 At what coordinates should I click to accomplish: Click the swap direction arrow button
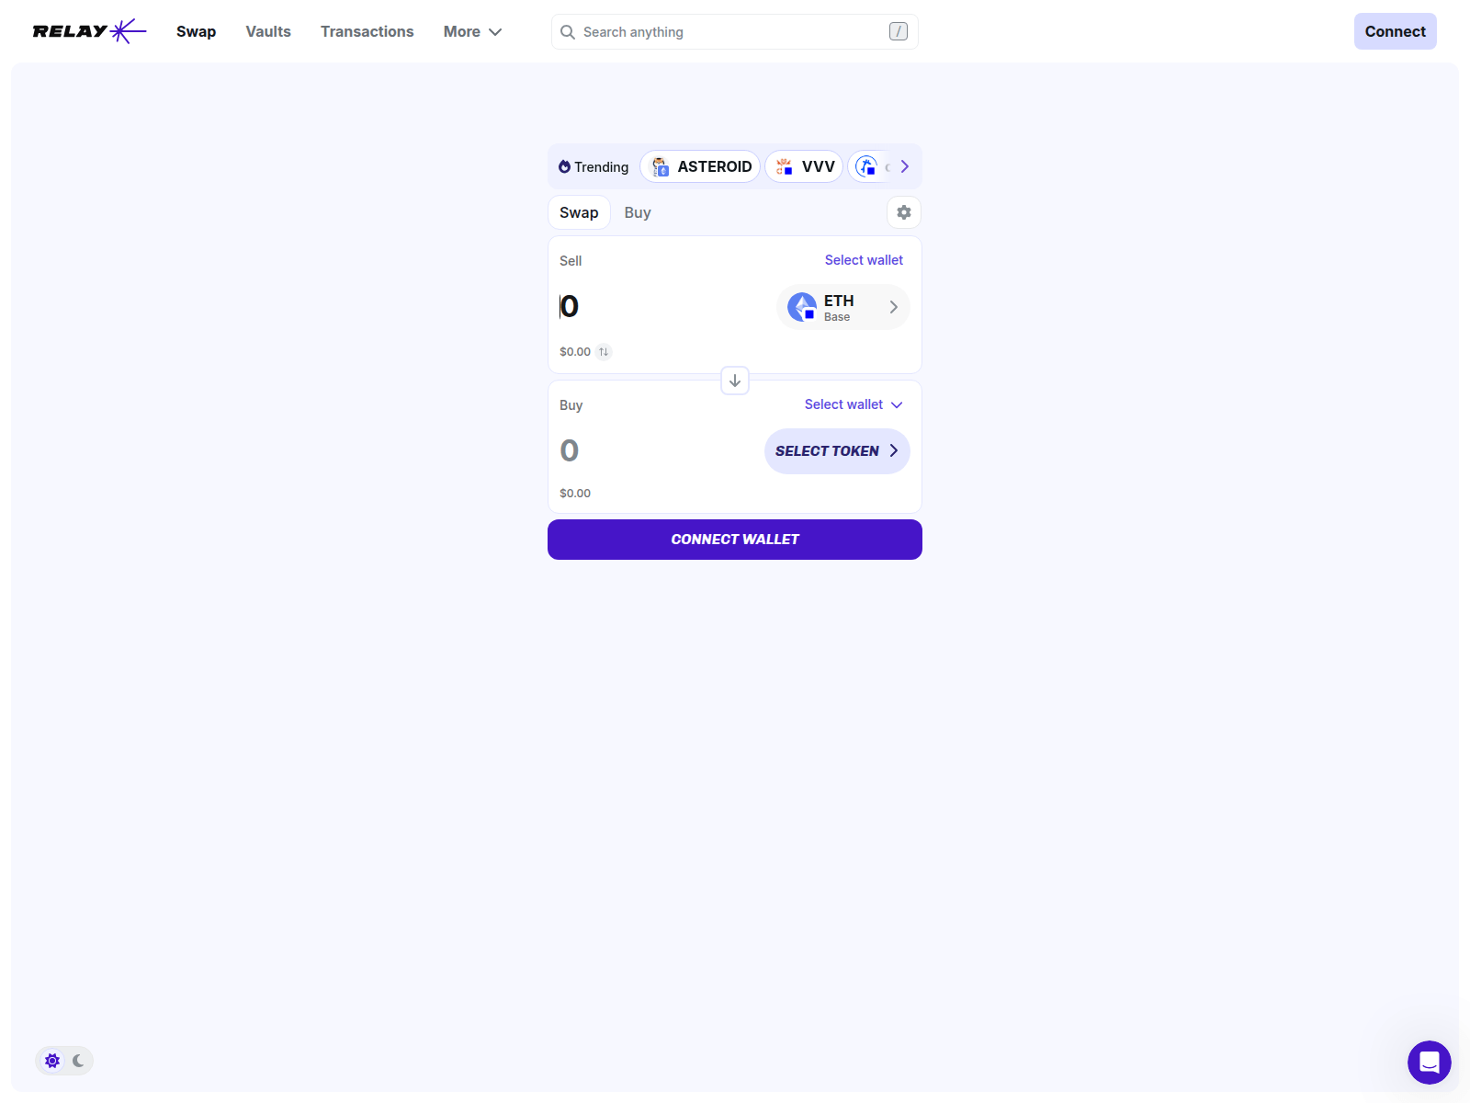pos(735,381)
